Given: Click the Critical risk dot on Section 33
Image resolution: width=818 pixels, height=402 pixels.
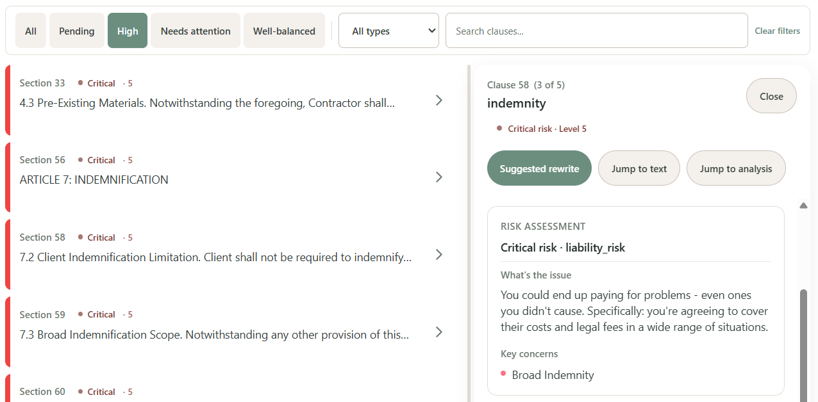Looking at the screenshot, I should tap(80, 83).
